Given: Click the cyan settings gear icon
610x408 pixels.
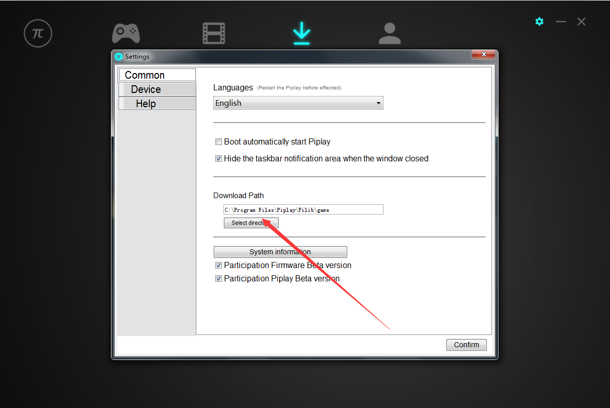Looking at the screenshot, I should 539,21.
